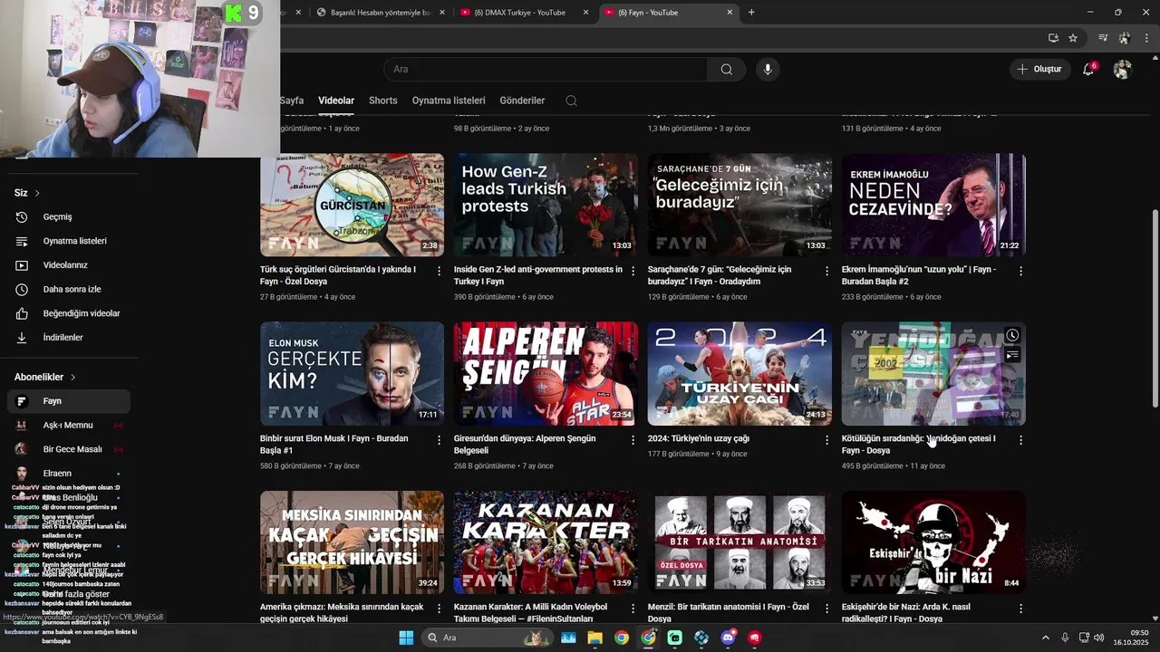The image size is (1160, 652).
Task: Click the YouTube search magnifier button
Action: pyautogui.click(x=726, y=69)
